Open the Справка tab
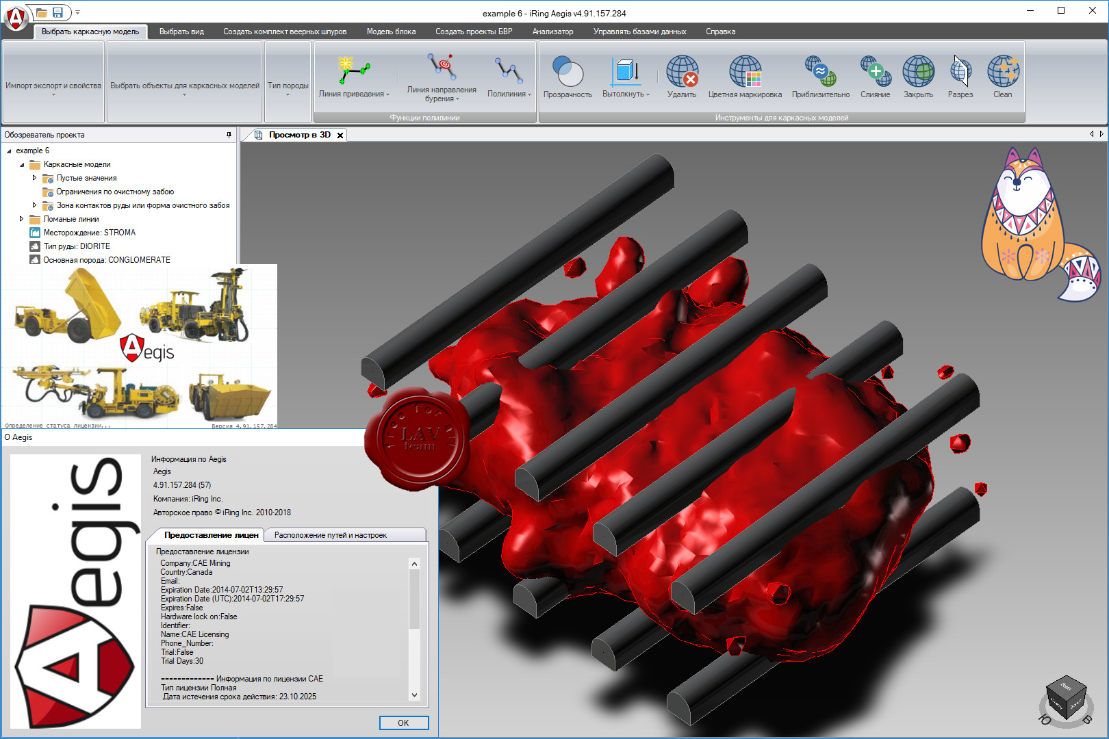 pos(721,31)
